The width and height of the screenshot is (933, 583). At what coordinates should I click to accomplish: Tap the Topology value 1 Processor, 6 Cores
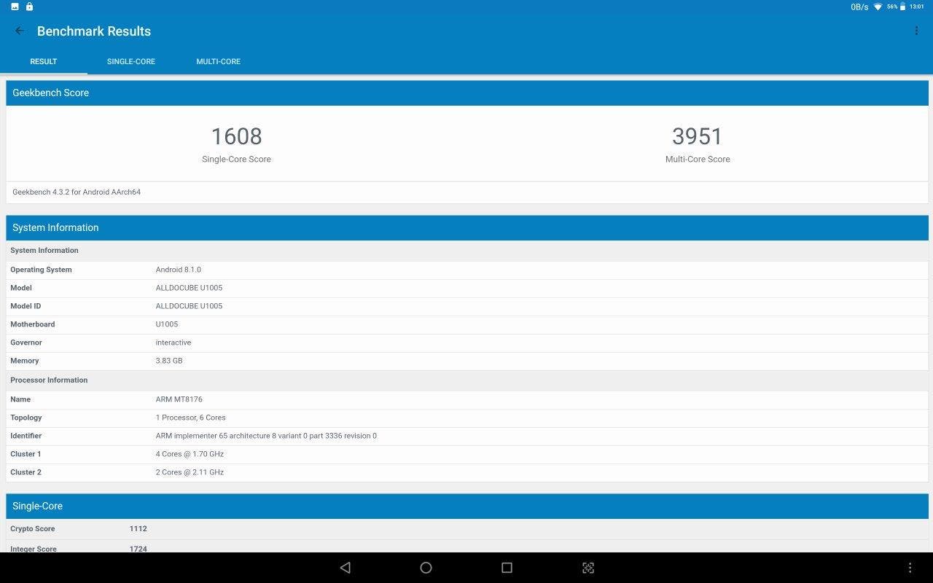pyautogui.click(x=191, y=418)
